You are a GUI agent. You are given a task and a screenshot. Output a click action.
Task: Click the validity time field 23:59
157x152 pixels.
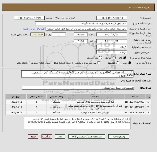click(81, 41)
